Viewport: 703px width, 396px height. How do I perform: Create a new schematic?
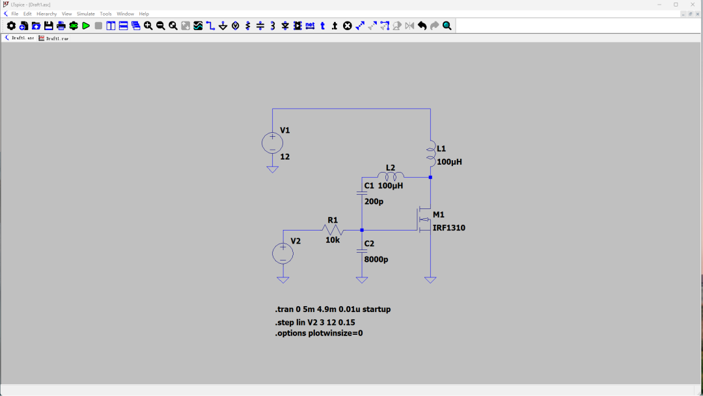pyautogui.click(x=24, y=26)
